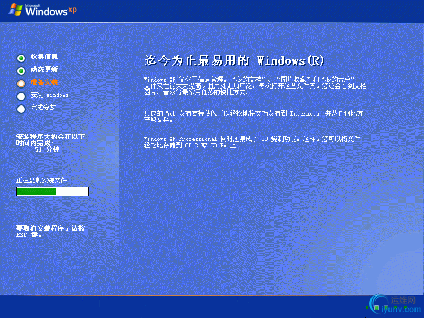Click the 安装程序大约会在以下时间内完成 text
Viewport: 424px width, 318px height.
point(50,139)
